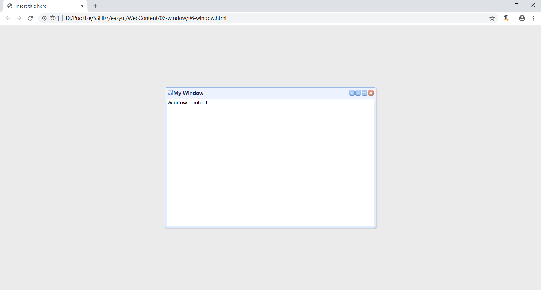Viewport: 541px width, 290px height.
Task: Toggle the bookmark star for this page
Action: click(x=492, y=18)
